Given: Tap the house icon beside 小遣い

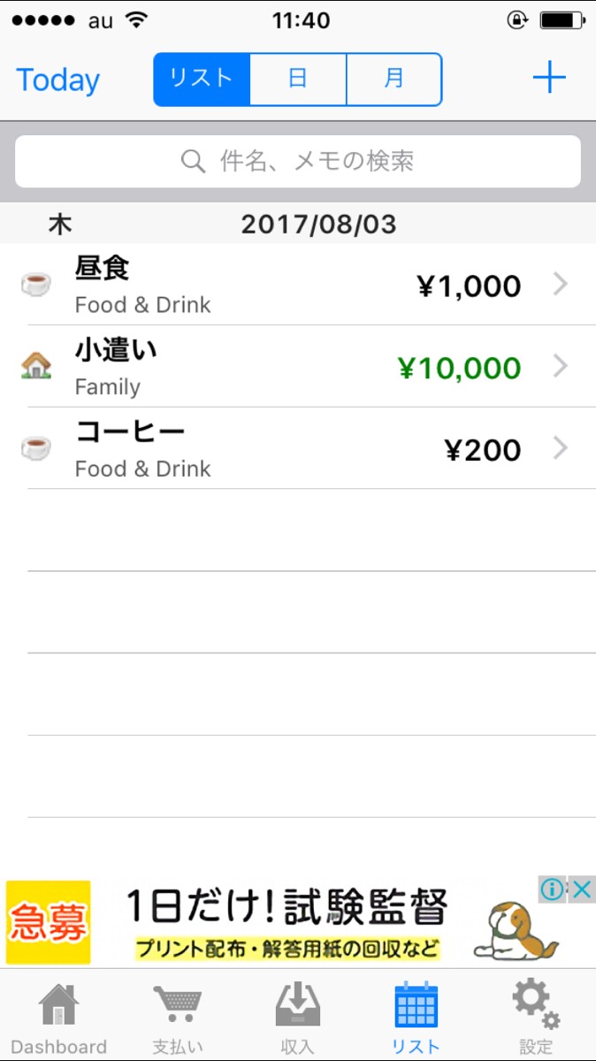Looking at the screenshot, I should click(x=36, y=366).
